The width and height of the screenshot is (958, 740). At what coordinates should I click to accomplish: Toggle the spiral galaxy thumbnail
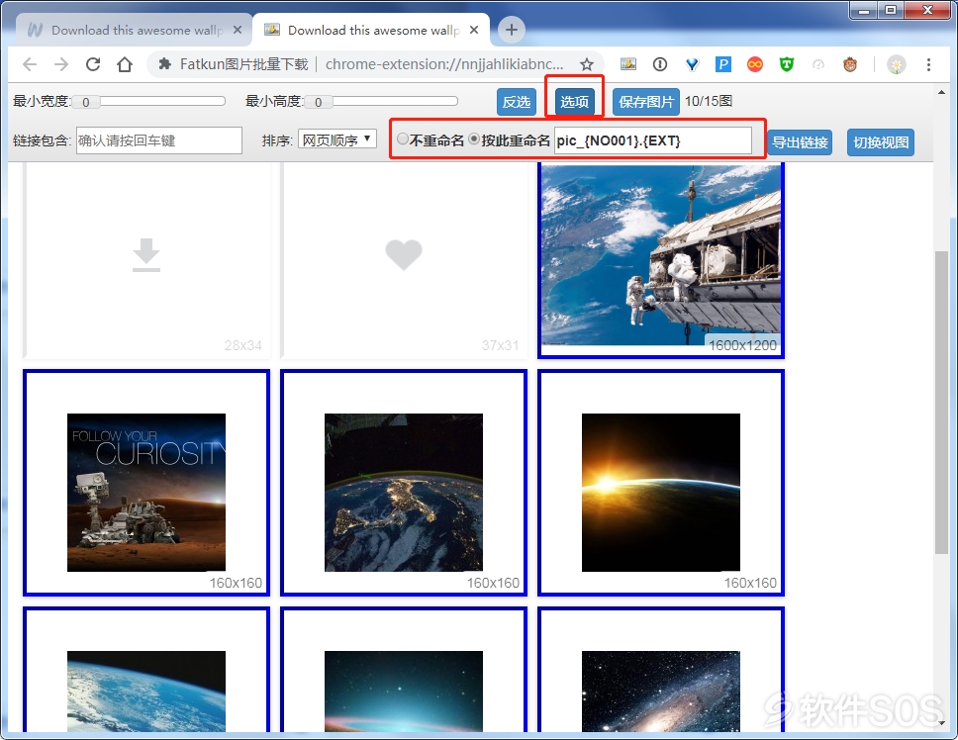[x=661, y=670]
